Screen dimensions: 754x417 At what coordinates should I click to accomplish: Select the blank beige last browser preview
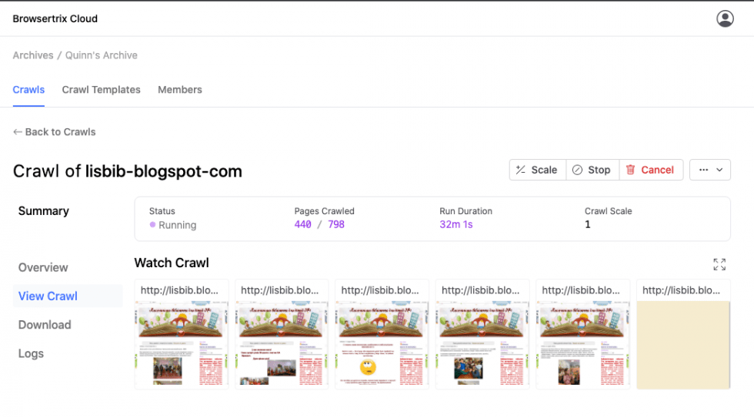682,344
